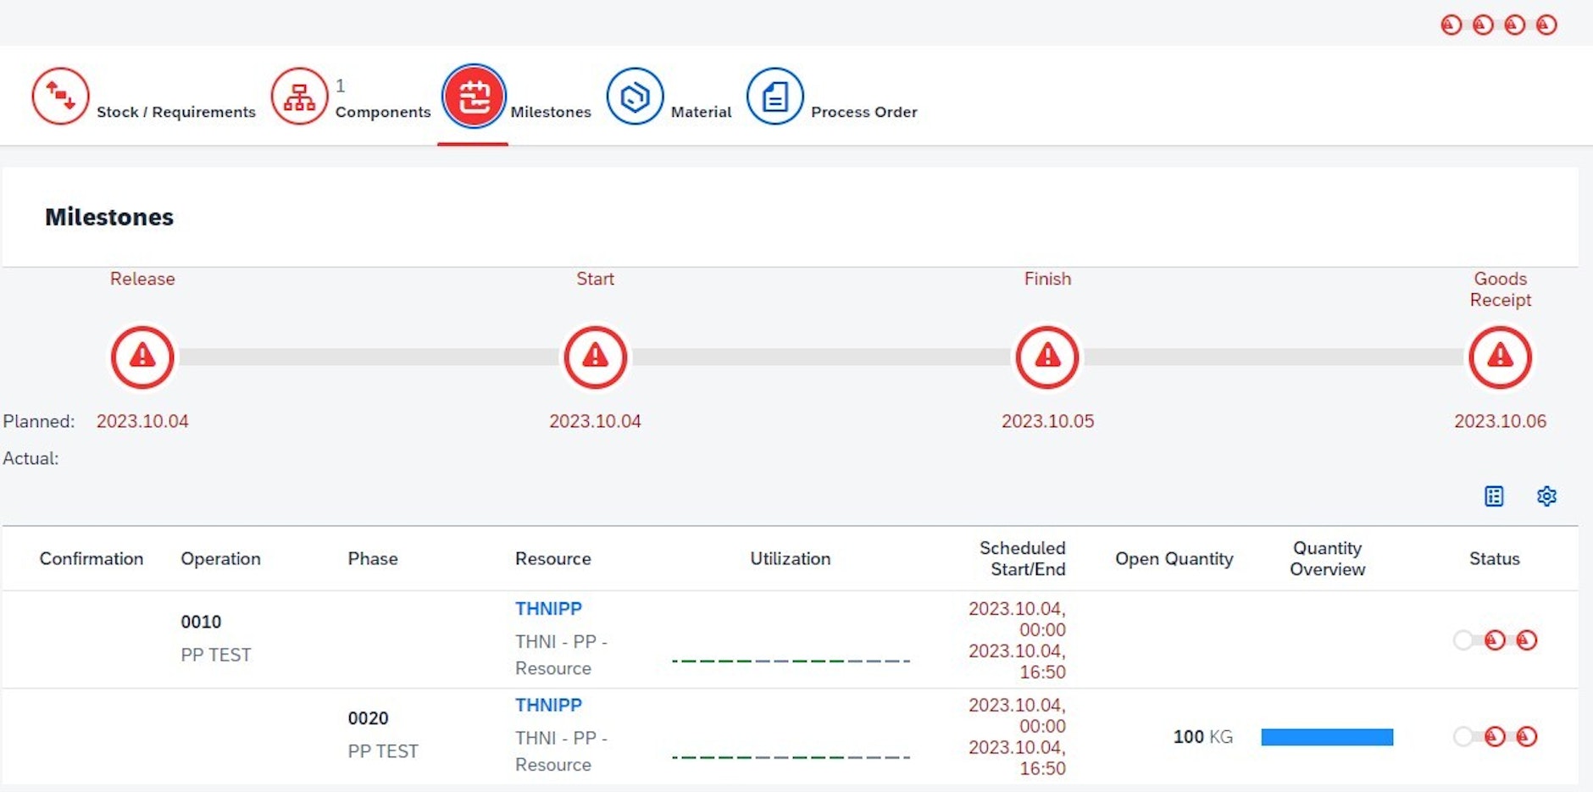Image resolution: width=1593 pixels, height=792 pixels.
Task: Click the Start milestone alert icon
Action: point(596,357)
